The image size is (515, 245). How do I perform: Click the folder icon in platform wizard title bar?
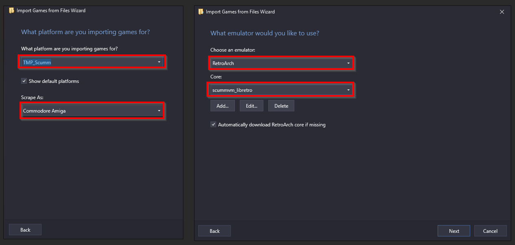tap(11, 11)
